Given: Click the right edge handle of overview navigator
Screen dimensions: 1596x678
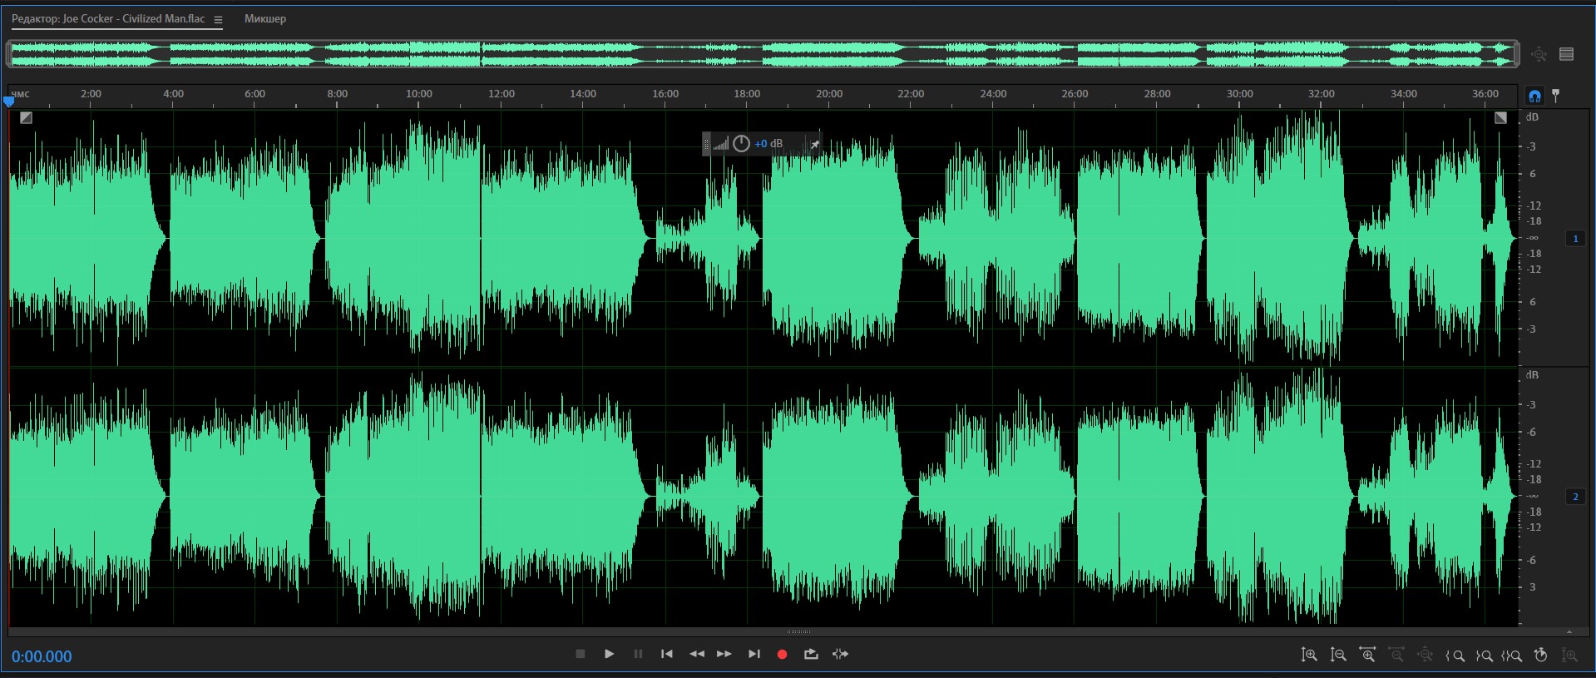Looking at the screenshot, I should pos(1516,54).
